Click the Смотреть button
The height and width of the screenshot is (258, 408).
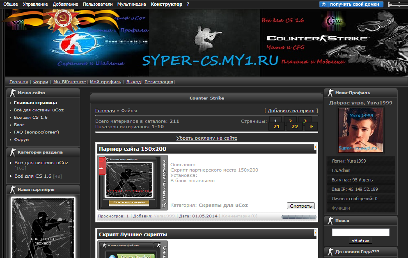point(301,206)
